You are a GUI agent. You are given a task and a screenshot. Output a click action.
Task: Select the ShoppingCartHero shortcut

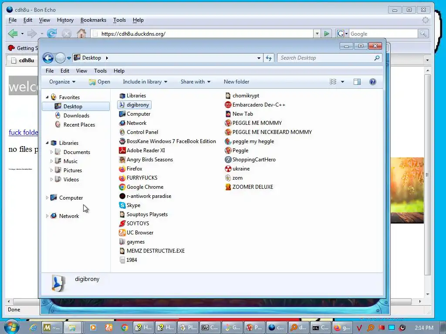pos(250,159)
